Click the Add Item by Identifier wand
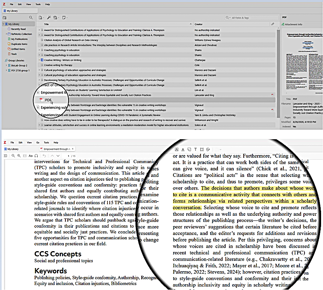Viewport: 323px width, 290px height. 49,17
